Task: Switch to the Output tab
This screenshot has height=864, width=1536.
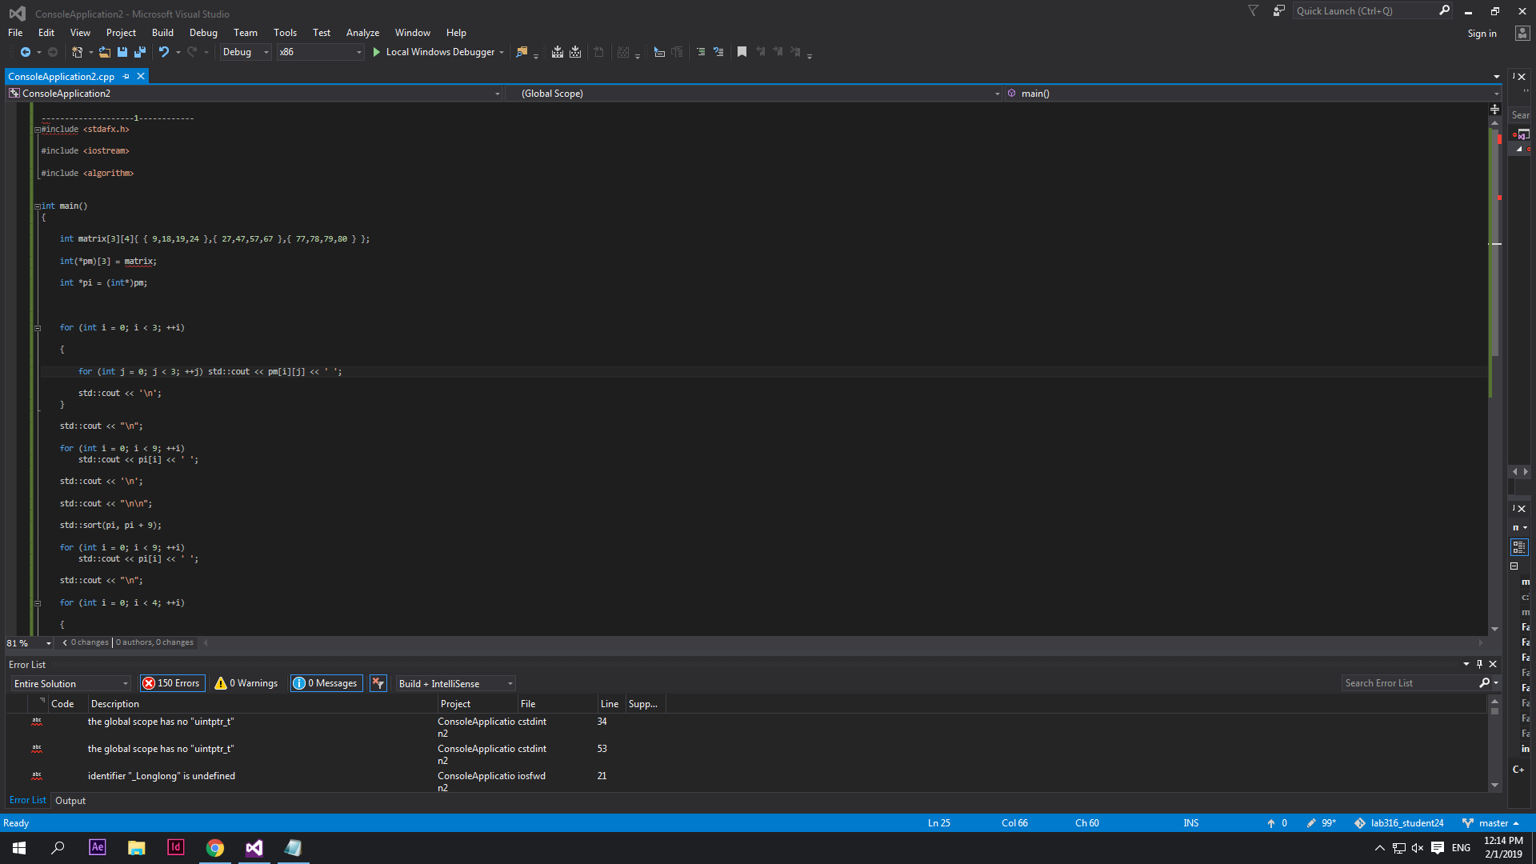Action: tap(70, 801)
